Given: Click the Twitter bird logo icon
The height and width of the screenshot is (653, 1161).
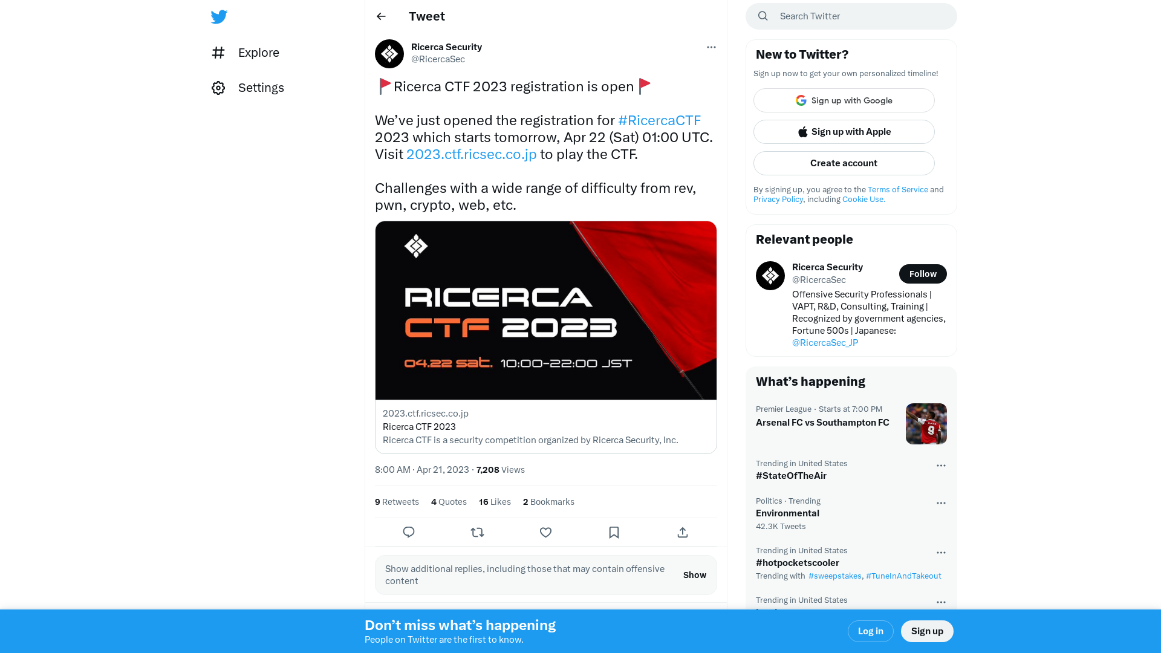Looking at the screenshot, I should (218, 16).
